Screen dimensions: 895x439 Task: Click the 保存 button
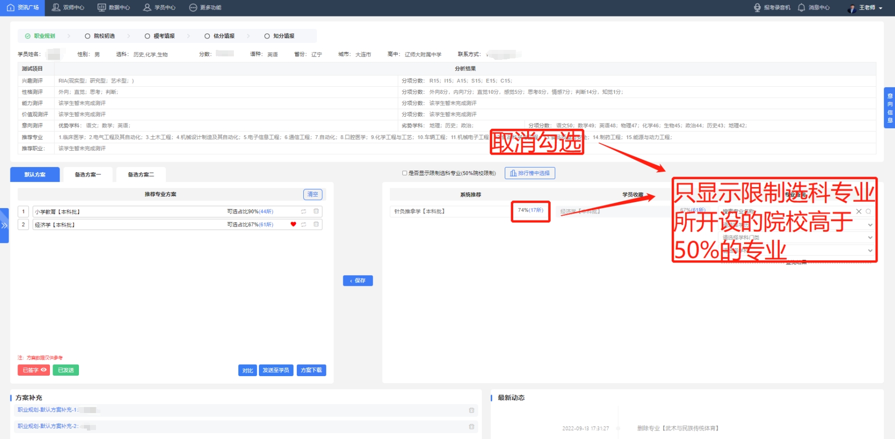[358, 281]
